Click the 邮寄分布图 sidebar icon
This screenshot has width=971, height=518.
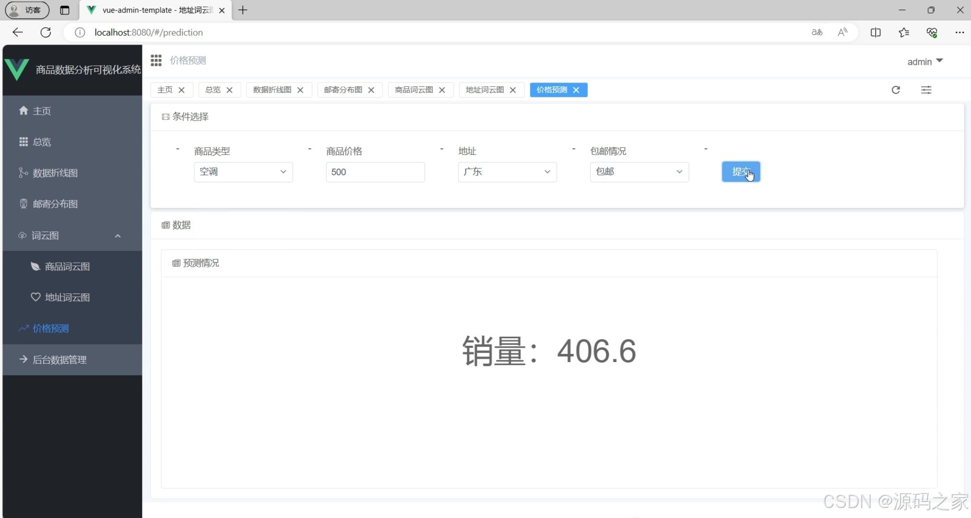(23, 203)
